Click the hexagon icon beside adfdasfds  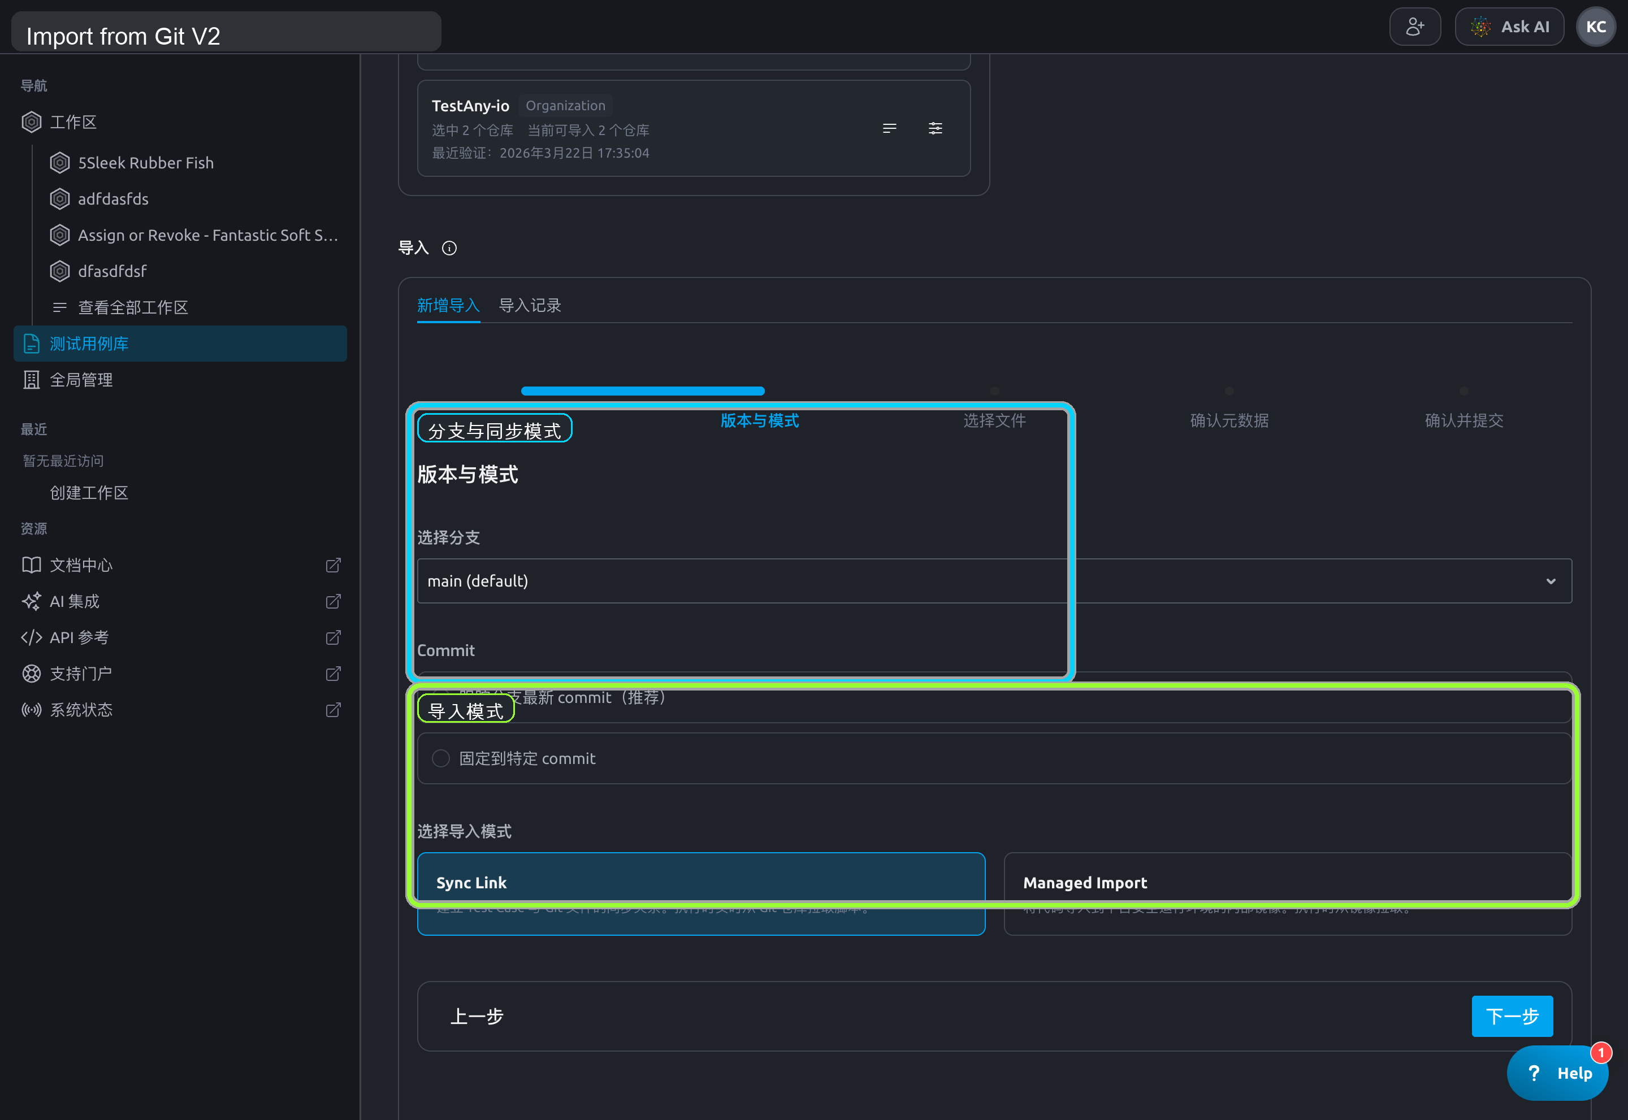pos(60,199)
